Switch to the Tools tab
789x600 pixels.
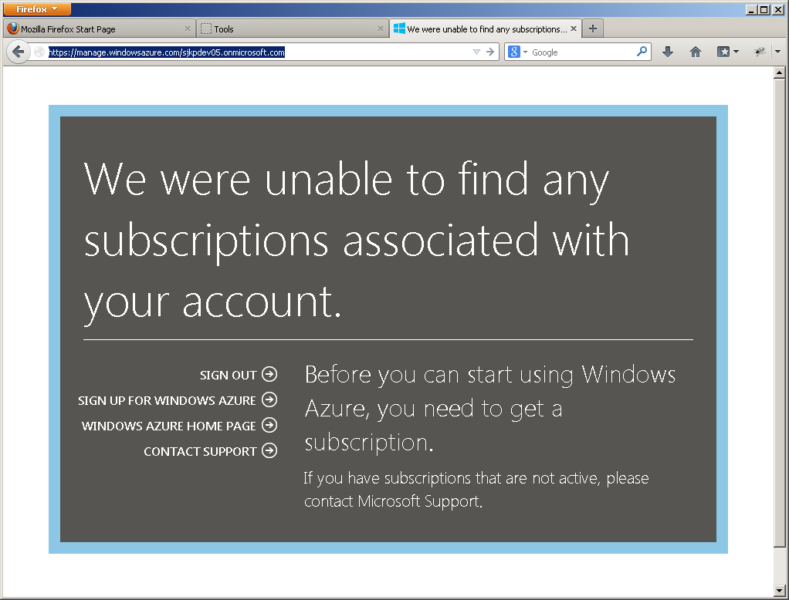pos(286,29)
